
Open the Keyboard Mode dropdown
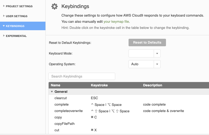(x=145, y=53)
